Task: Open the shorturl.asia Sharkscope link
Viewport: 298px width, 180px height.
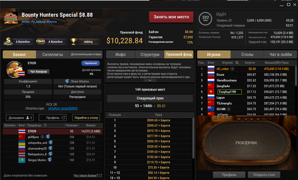Action: (63, 109)
